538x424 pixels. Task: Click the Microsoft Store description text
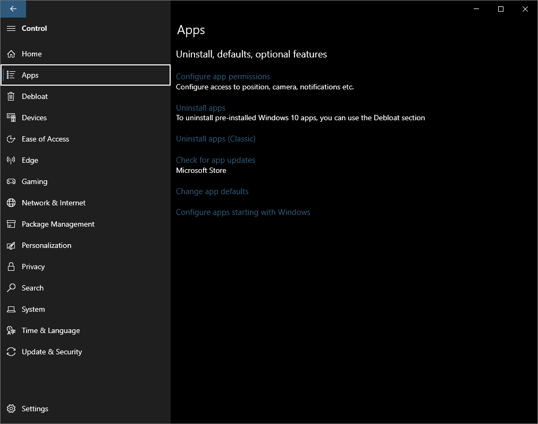click(x=201, y=170)
